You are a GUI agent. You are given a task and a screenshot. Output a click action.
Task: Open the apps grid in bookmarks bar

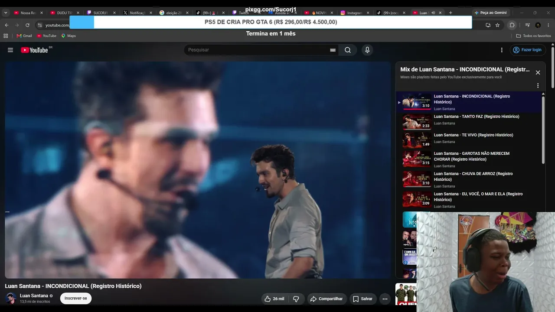coord(6,36)
